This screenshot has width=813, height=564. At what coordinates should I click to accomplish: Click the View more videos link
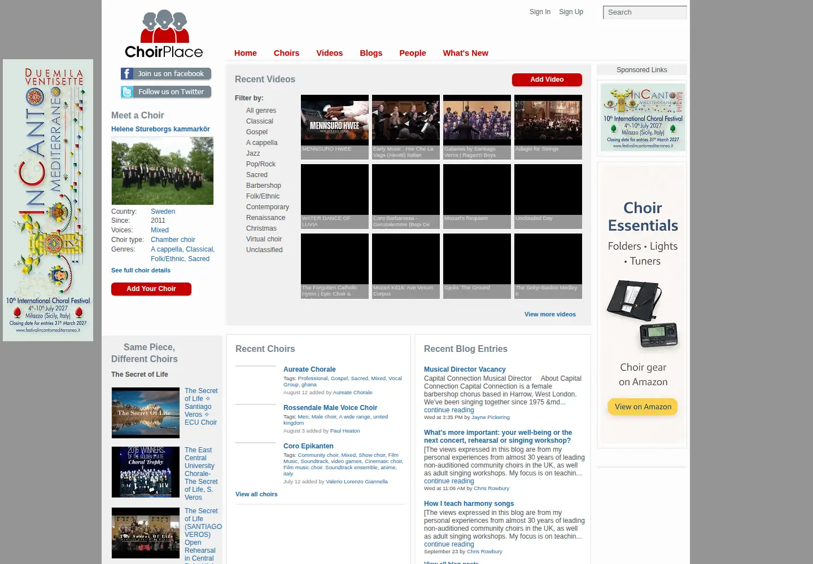pos(550,315)
